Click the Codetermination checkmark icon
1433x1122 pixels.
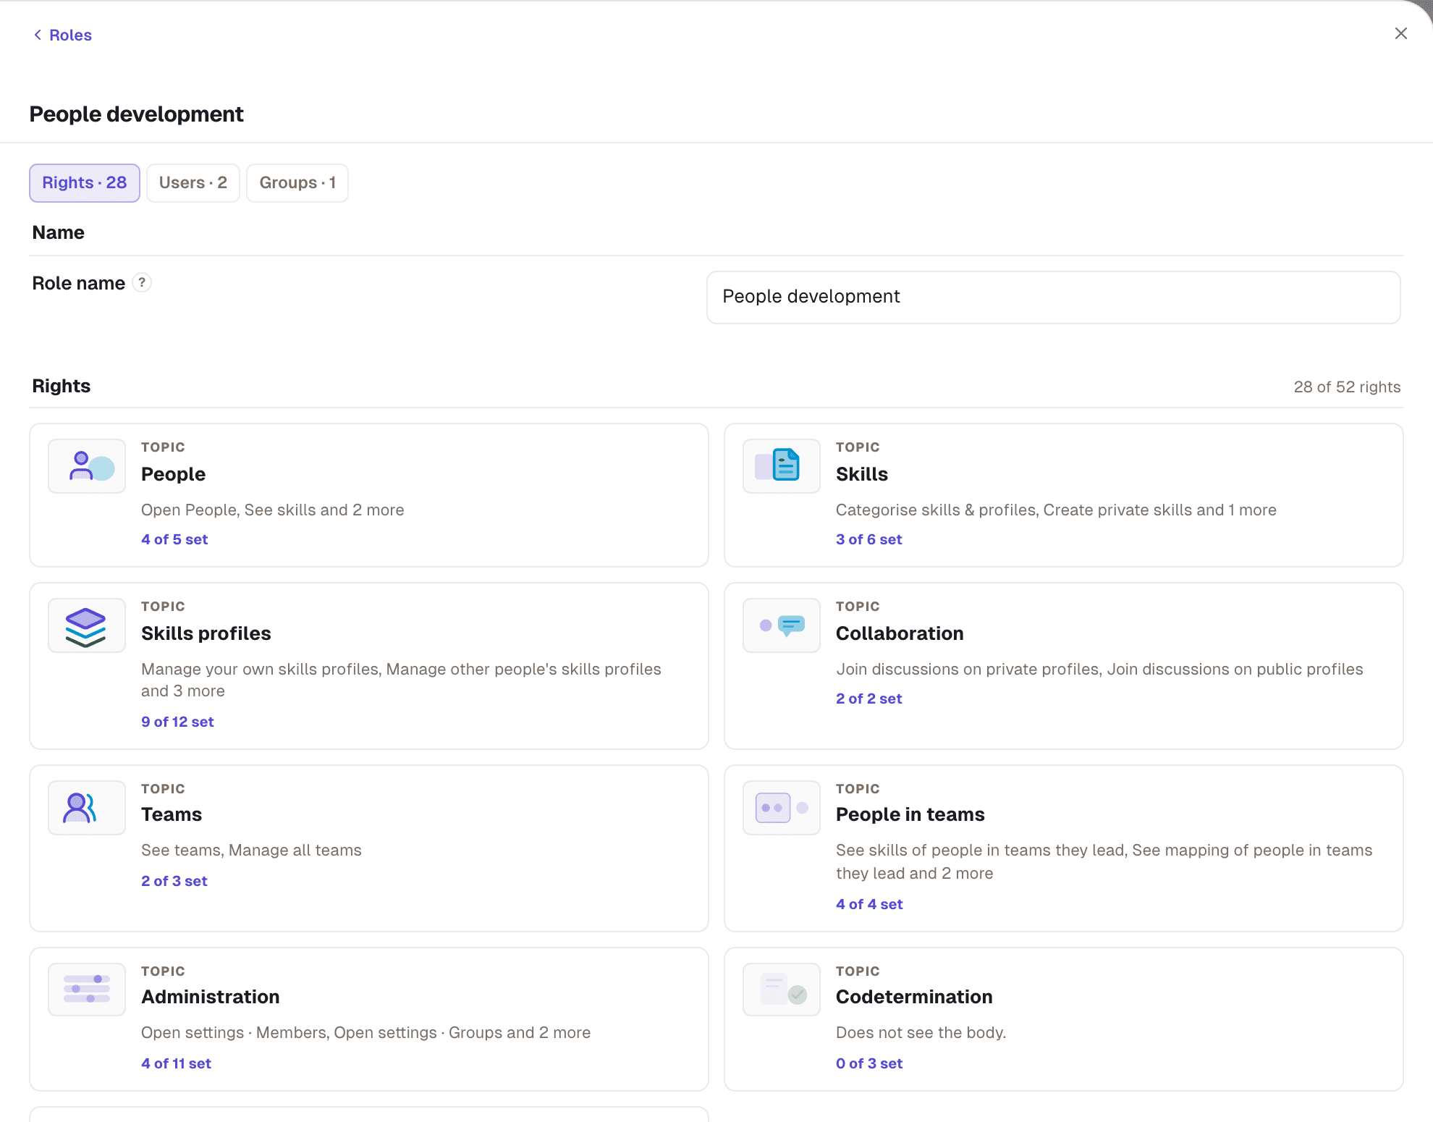click(x=782, y=989)
